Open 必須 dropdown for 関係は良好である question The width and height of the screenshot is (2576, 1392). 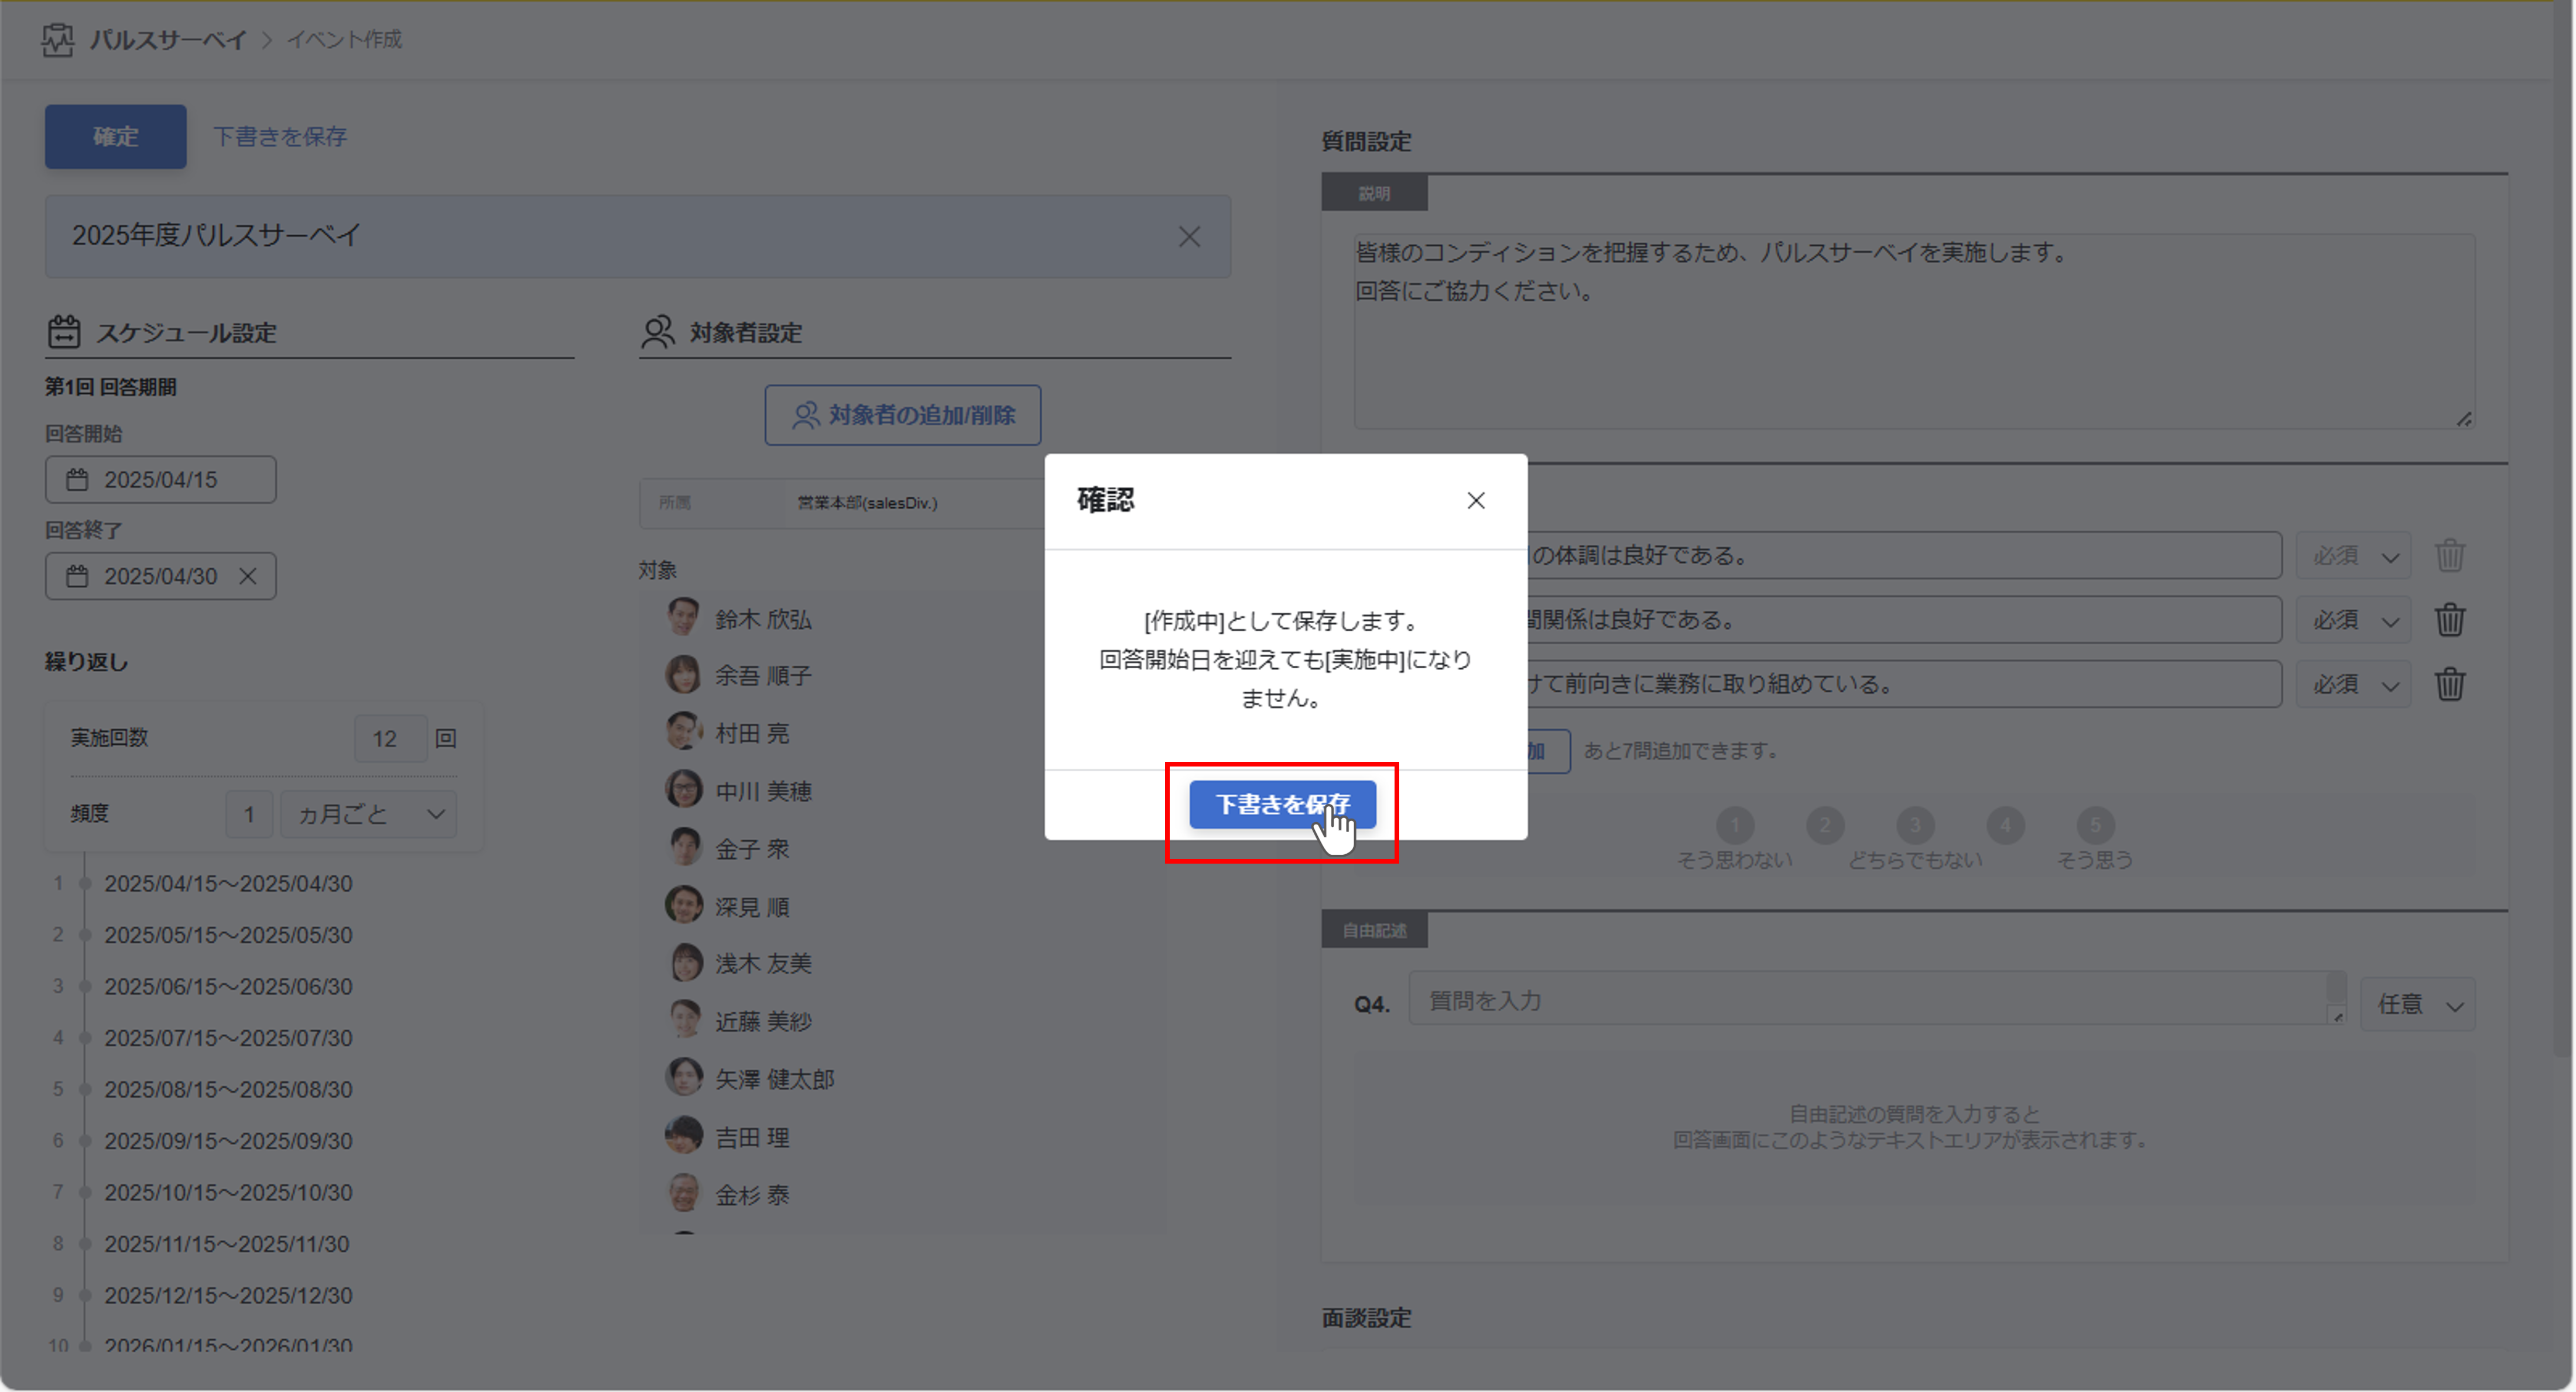coord(2353,621)
